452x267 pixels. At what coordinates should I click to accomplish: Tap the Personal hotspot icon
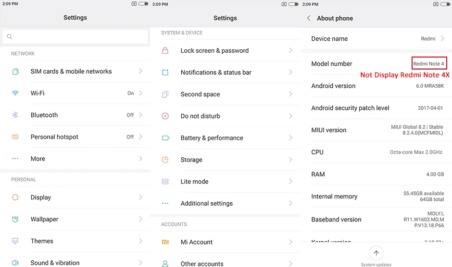coord(15,137)
